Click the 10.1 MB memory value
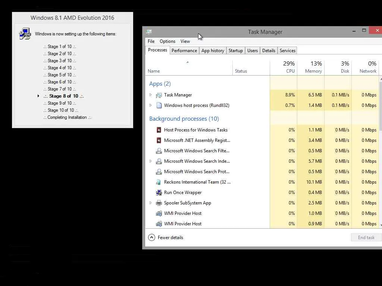 click(314, 182)
